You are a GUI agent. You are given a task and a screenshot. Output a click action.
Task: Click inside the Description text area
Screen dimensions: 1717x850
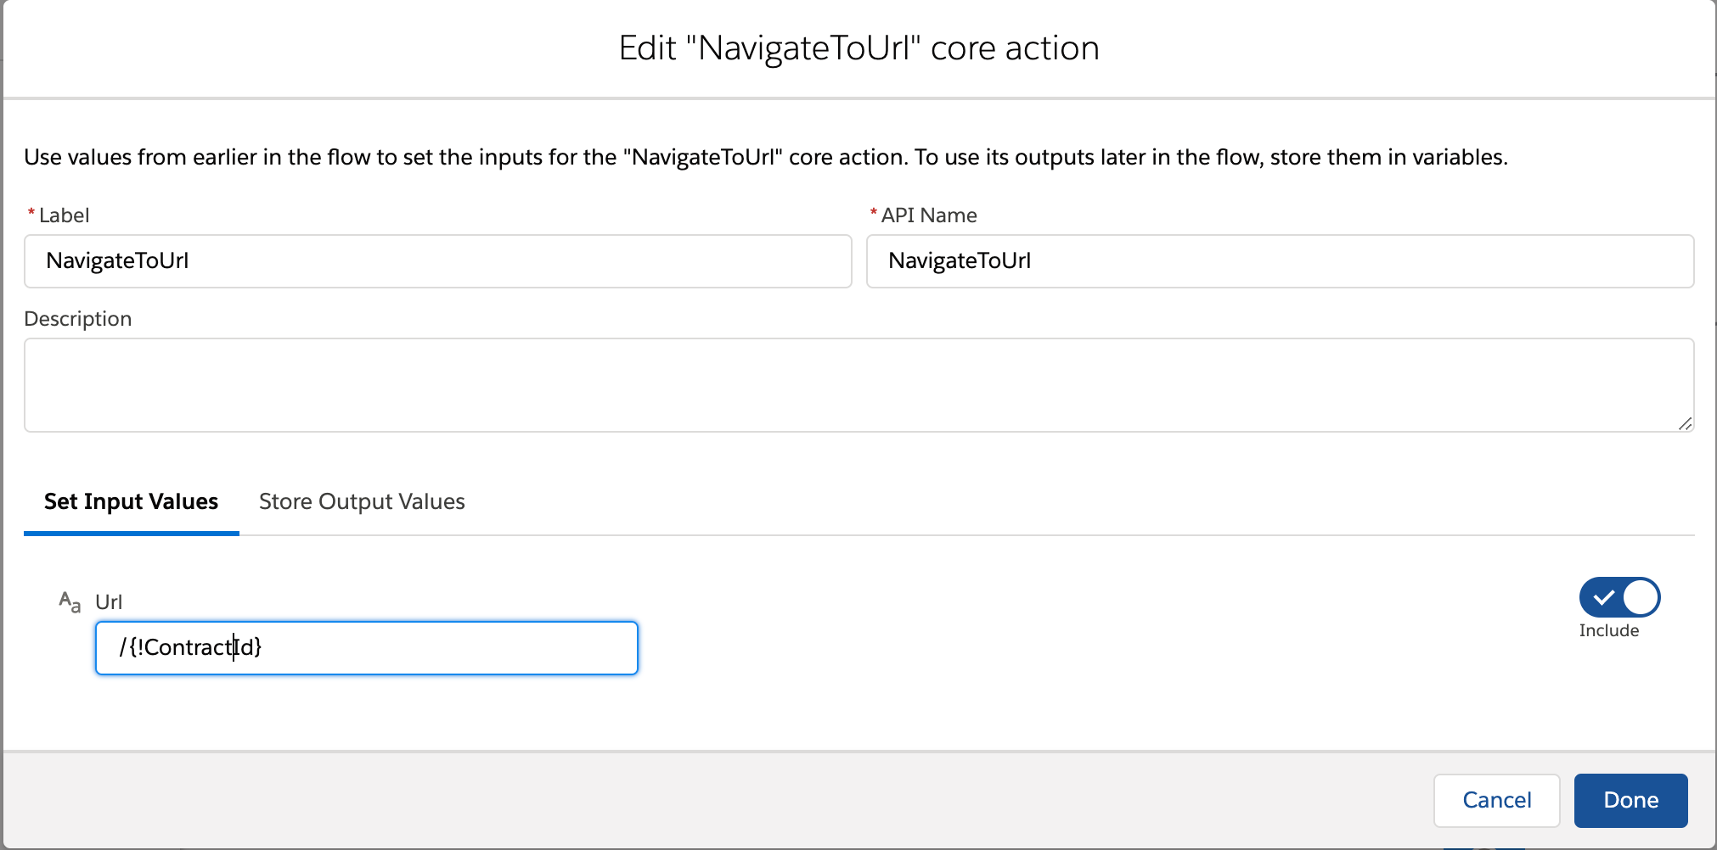858,385
